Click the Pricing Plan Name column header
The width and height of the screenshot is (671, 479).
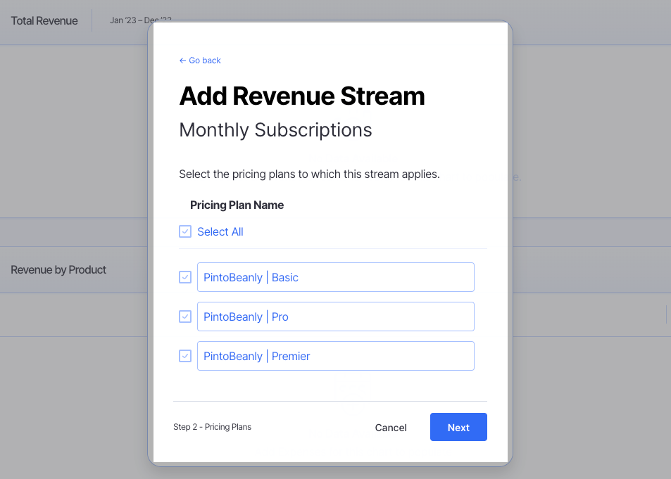[x=237, y=205]
